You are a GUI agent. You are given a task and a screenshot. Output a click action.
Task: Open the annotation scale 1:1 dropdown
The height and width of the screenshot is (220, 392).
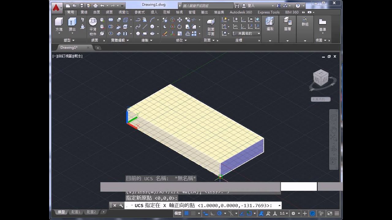[284, 213]
